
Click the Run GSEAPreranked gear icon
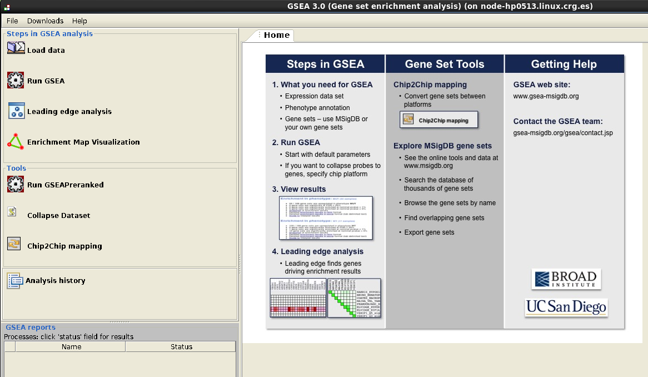click(x=16, y=185)
